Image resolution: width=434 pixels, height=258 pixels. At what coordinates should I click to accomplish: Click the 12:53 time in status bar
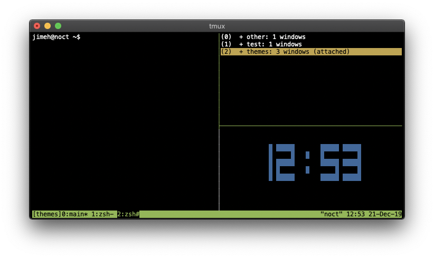(355, 214)
